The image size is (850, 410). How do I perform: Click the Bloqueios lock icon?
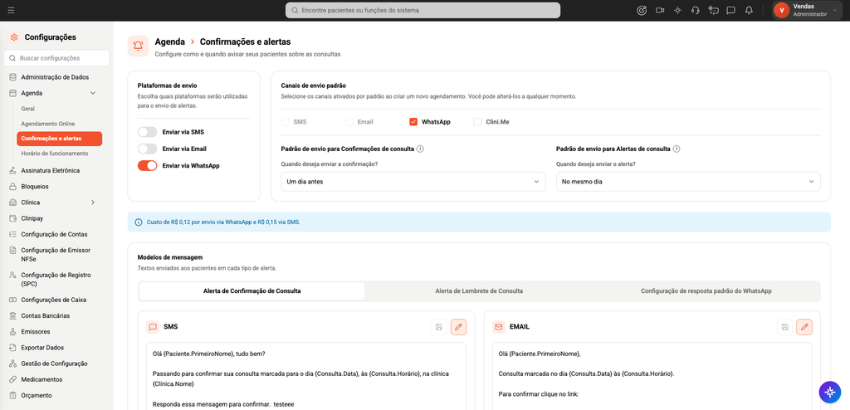12,187
